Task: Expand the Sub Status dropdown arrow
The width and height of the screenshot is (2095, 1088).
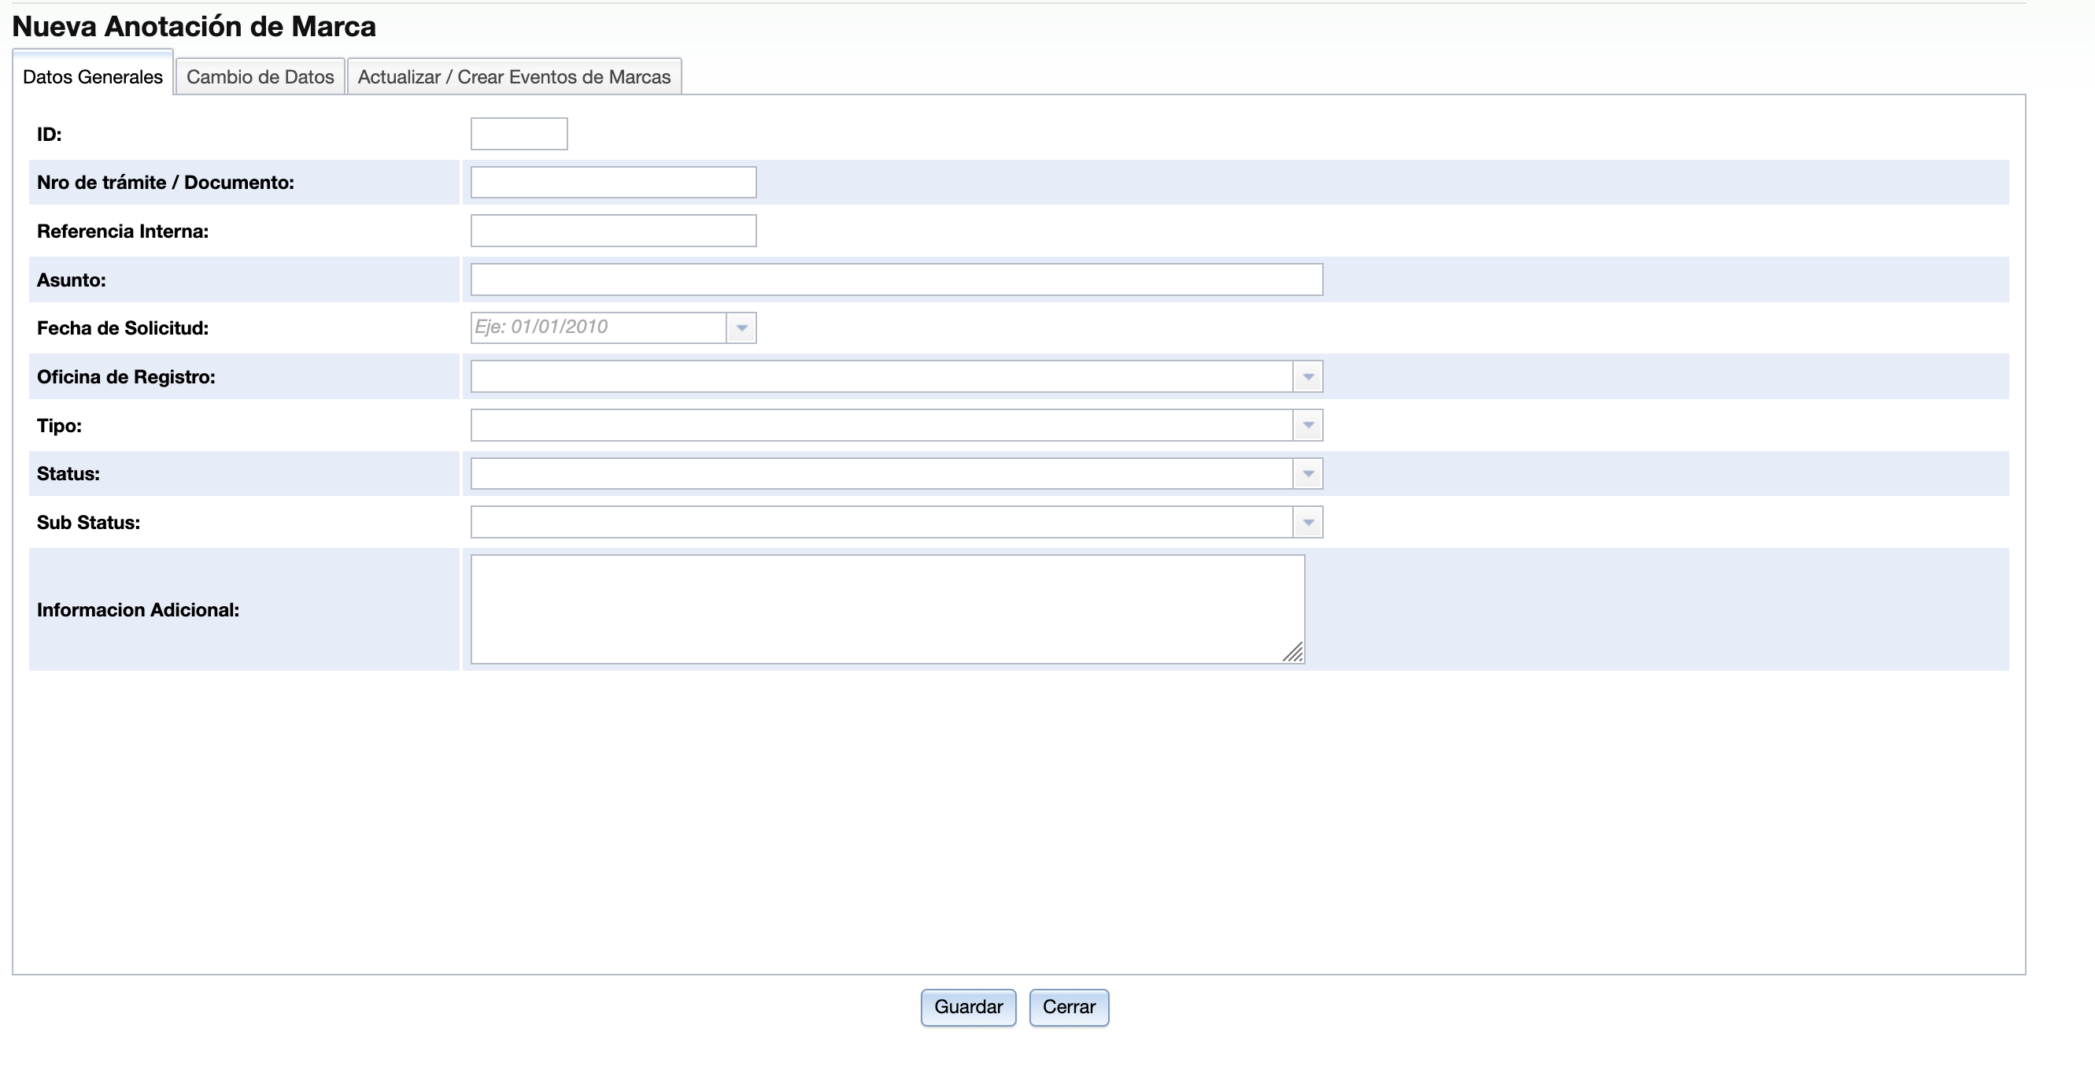Action: point(1308,523)
